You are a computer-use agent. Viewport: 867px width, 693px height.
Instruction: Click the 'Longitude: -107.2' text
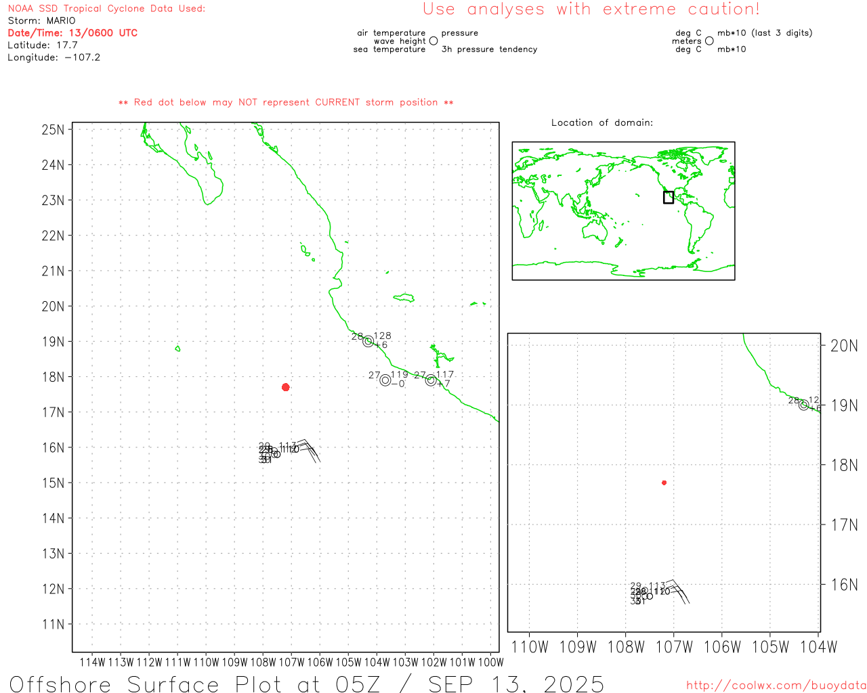tap(54, 58)
